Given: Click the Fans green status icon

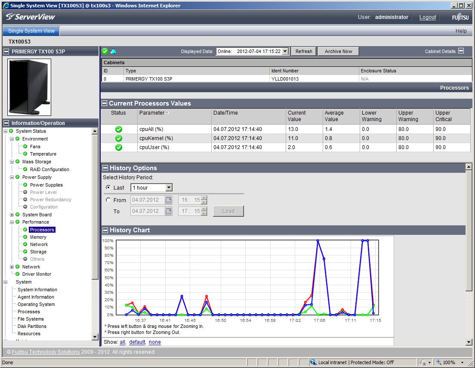Looking at the screenshot, I should [x=25, y=147].
